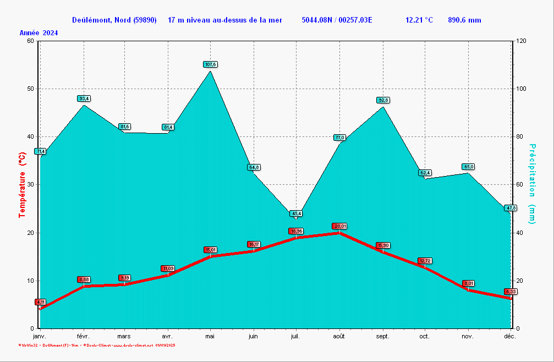Viewport: 554px width, 362px height.
Task: Select the July precipitation marker 45,4
Action: click(296, 213)
